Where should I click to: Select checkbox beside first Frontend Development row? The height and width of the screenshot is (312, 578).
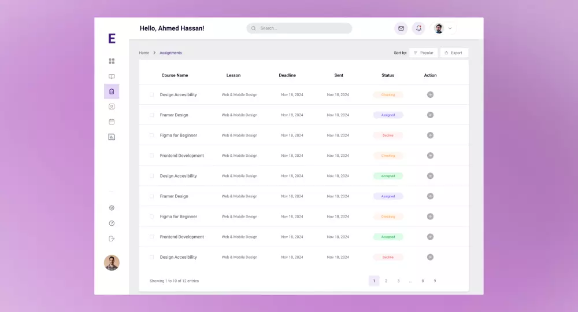tap(151, 156)
